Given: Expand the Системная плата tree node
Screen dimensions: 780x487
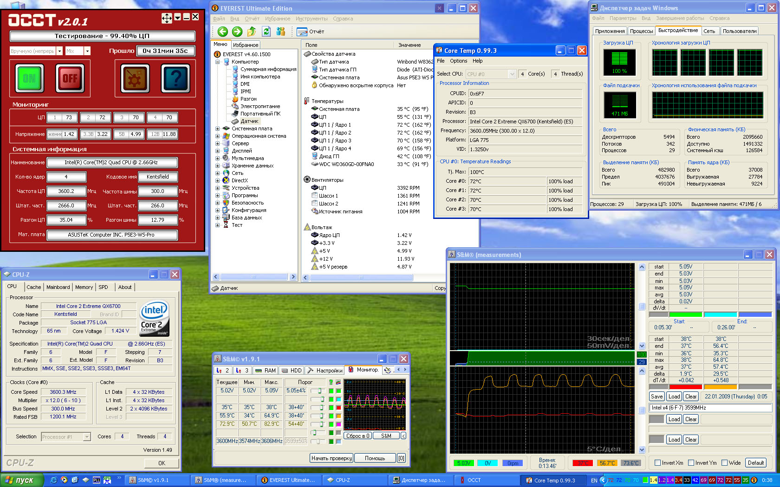Looking at the screenshot, I should coord(217,128).
